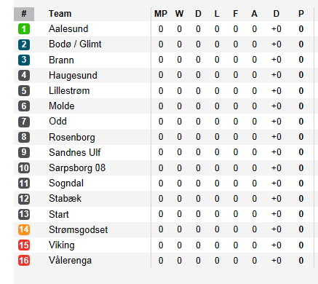
Task: Click the teal position 2 badge
Action: coord(24,44)
